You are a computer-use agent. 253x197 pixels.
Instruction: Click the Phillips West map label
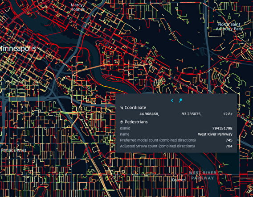14,151
